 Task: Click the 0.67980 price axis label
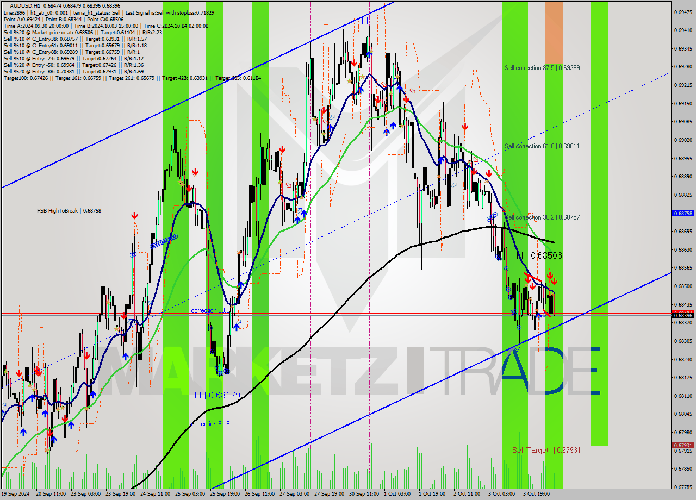point(683,433)
